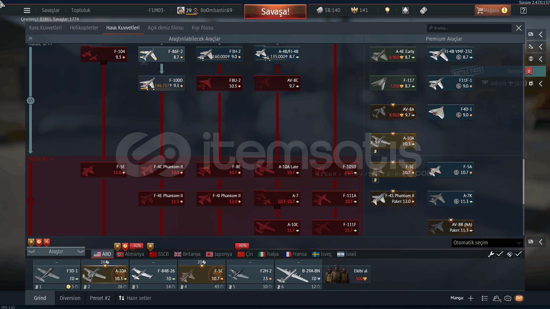This screenshot has height=309, width=550.
Task: Click the wrench auto-repair icon
Action: [491, 254]
